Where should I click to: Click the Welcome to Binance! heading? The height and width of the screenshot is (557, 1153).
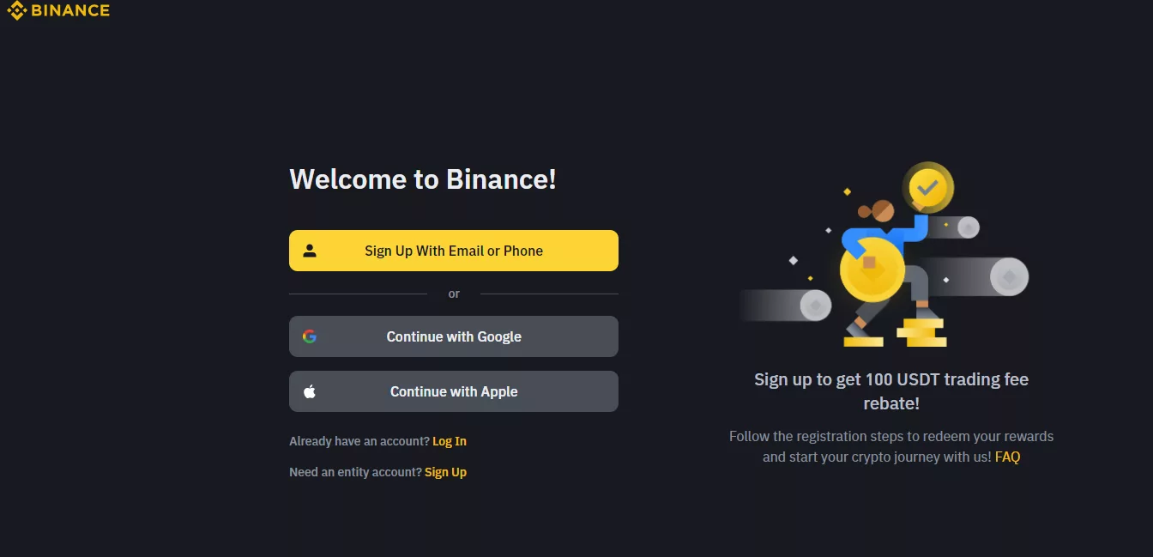tap(423, 179)
